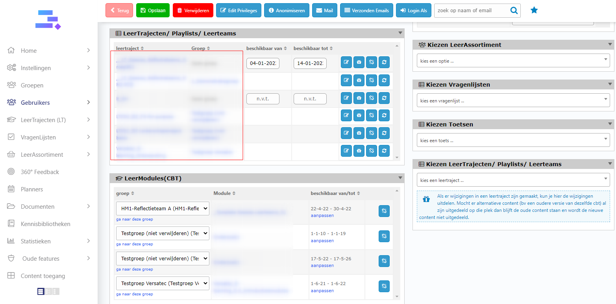Click the 'beschikbaar van' 04-01 date field
The width and height of the screenshot is (616, 304).
pyautogui.click(x=263, y=63)
